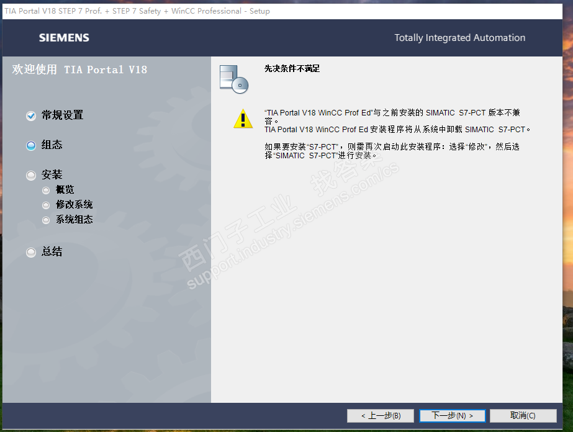Screen dimensions: 573x432
Task: Click the 欢迎使用 TIA Portal V18 heading
Action: coord(79,70)
